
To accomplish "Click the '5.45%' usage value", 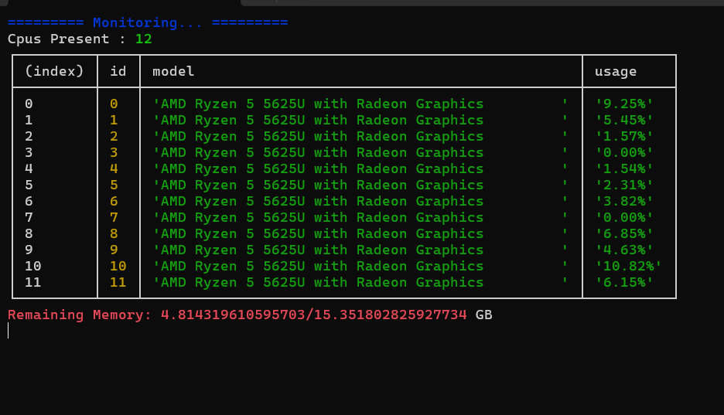I will (x=624, y=120).
